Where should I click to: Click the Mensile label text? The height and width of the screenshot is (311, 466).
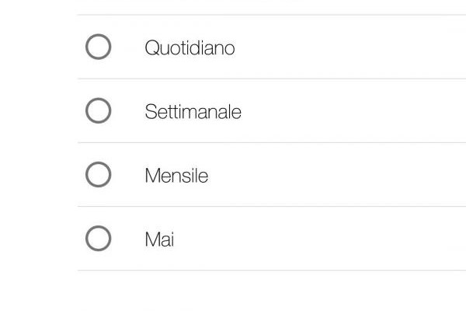[x=176, y=176]
